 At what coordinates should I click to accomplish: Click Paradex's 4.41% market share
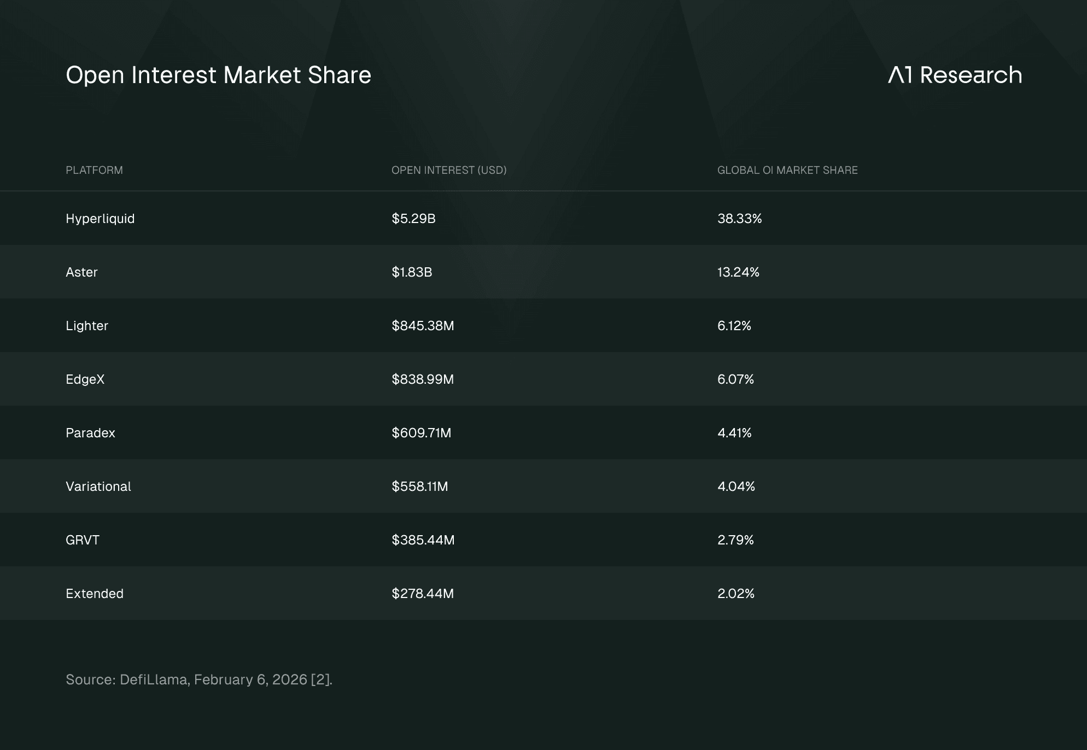734,433
